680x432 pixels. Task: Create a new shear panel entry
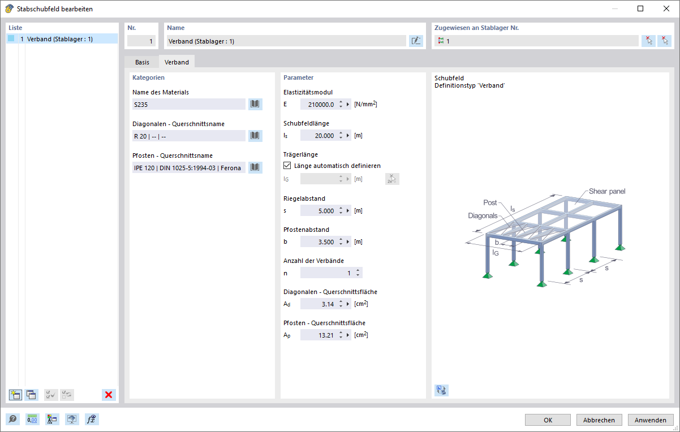pos(15,395)
